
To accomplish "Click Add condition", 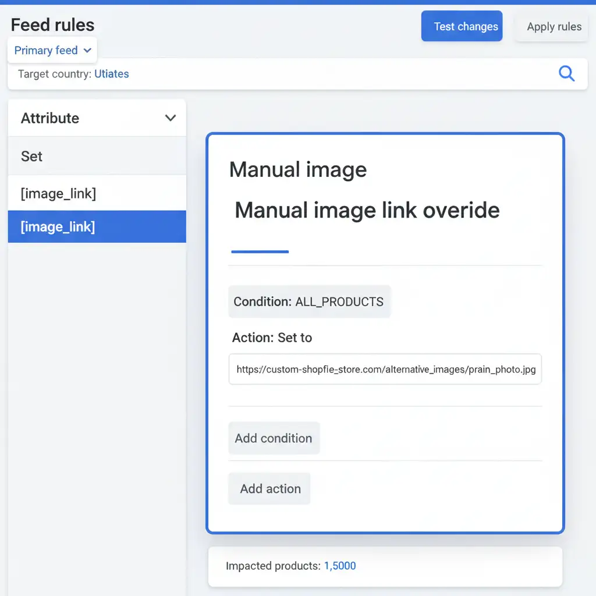I will 274,438.
